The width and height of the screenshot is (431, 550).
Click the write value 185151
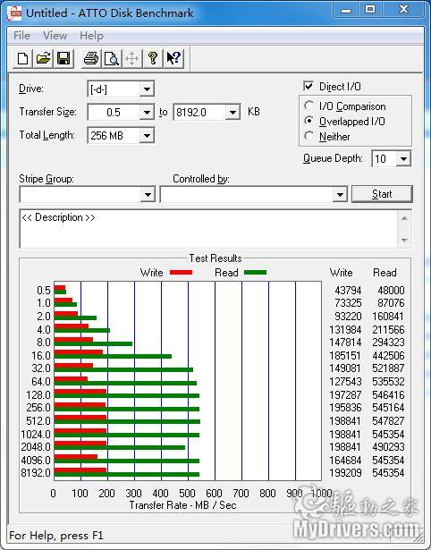[345, 356]
